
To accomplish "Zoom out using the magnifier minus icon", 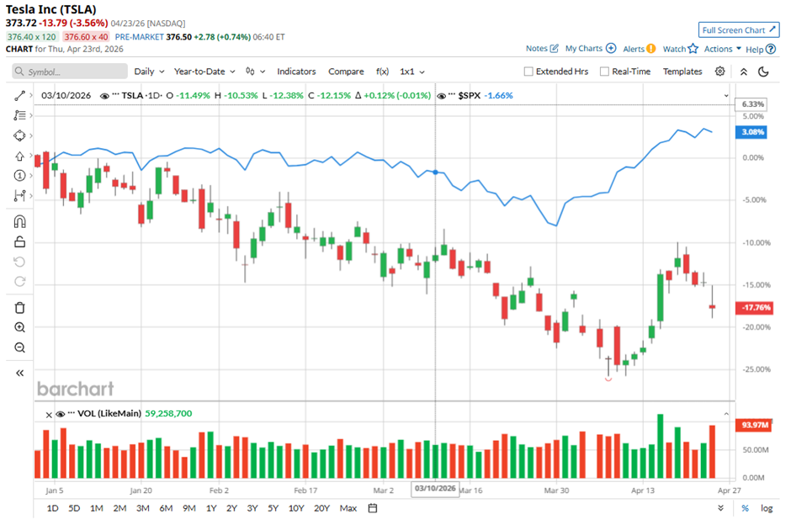I will pyautogui.click(x=19, y=348).
